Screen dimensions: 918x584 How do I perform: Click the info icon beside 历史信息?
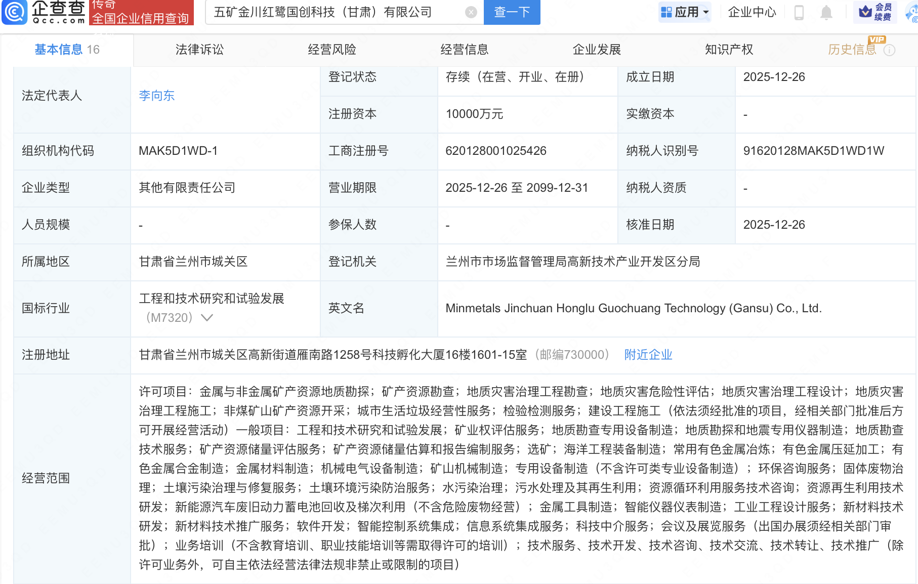pos(889,50)
